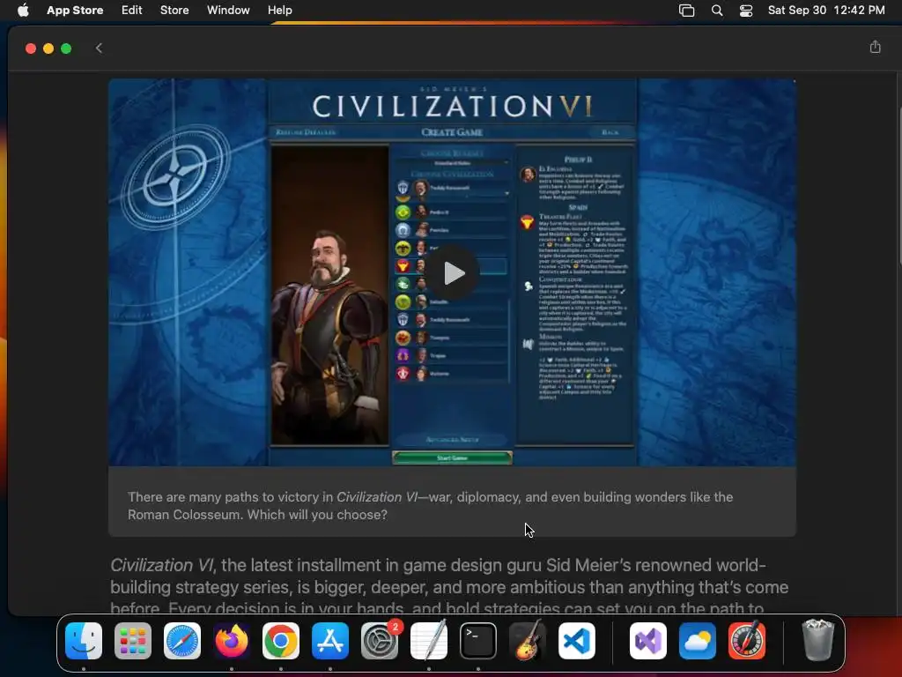Launch Safari from the Dock

point(182,640)
